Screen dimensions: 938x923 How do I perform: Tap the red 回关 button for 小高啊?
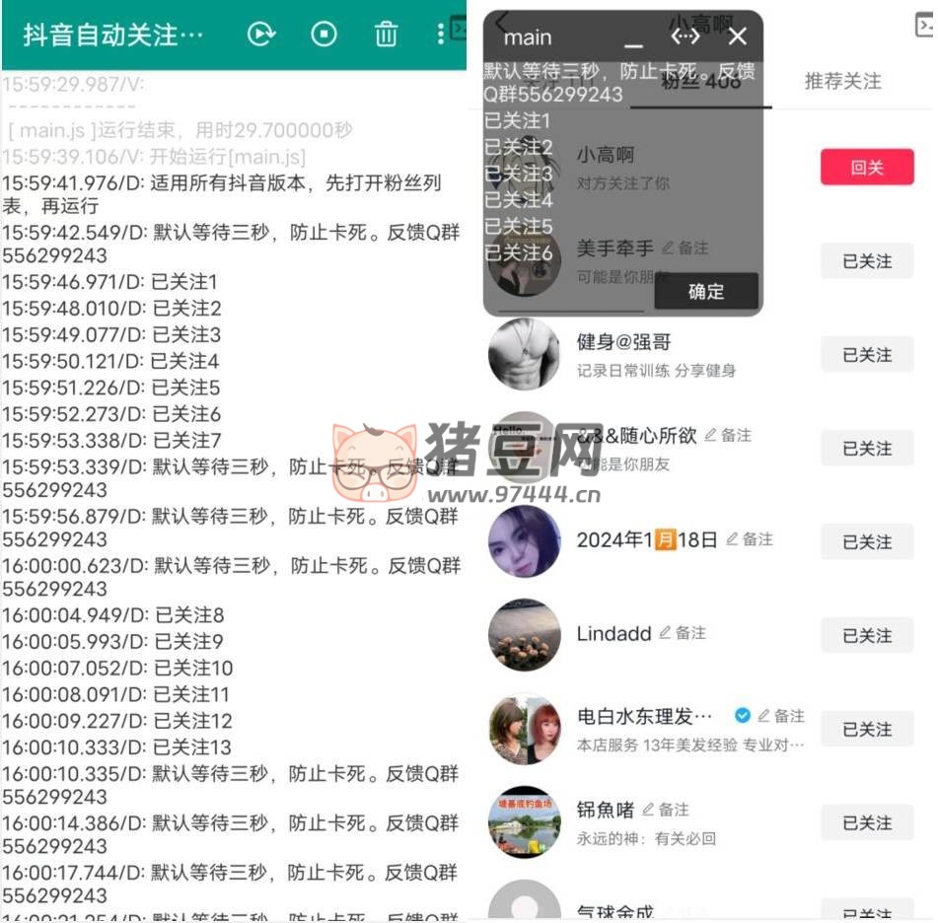point(867,167)
